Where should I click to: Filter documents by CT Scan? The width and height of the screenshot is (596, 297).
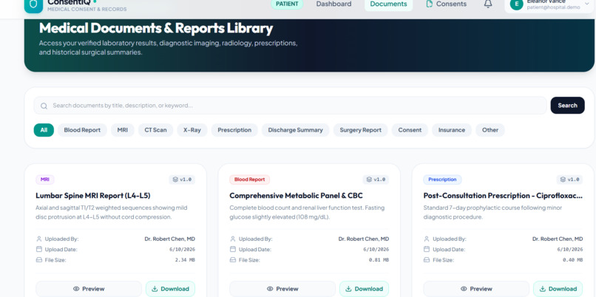tap(155, 130)
